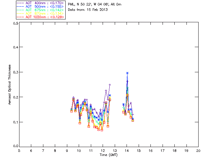Viewport: 204px width, 163px height.
Task: Click the 20 tick label on time axis
Action: pyautogui.click(x=198, y=151)
